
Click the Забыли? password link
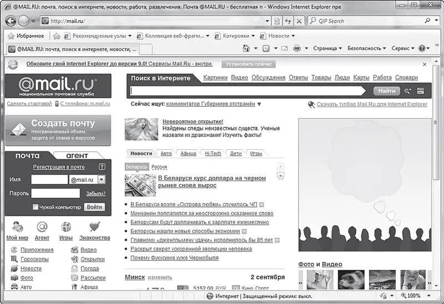pyautogui.click(x=95, y=194)
